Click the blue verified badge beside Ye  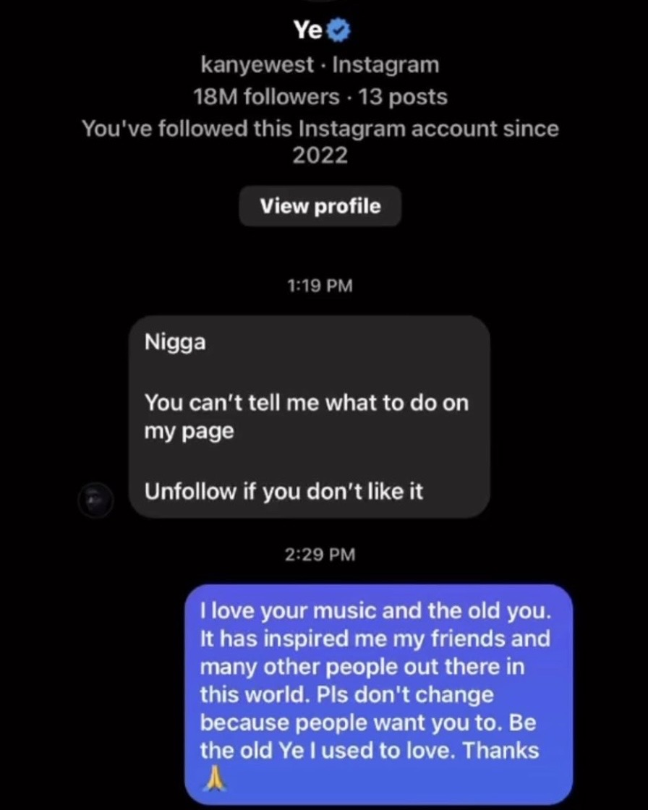point(340,30)
